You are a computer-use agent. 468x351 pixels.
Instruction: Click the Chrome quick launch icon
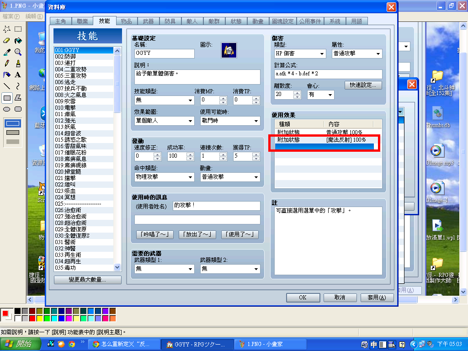click(72, 344)
